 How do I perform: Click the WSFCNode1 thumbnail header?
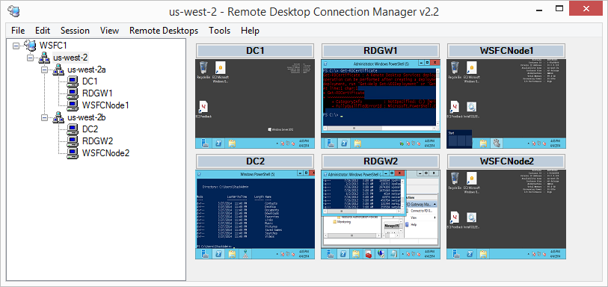[x=506, y=51]
